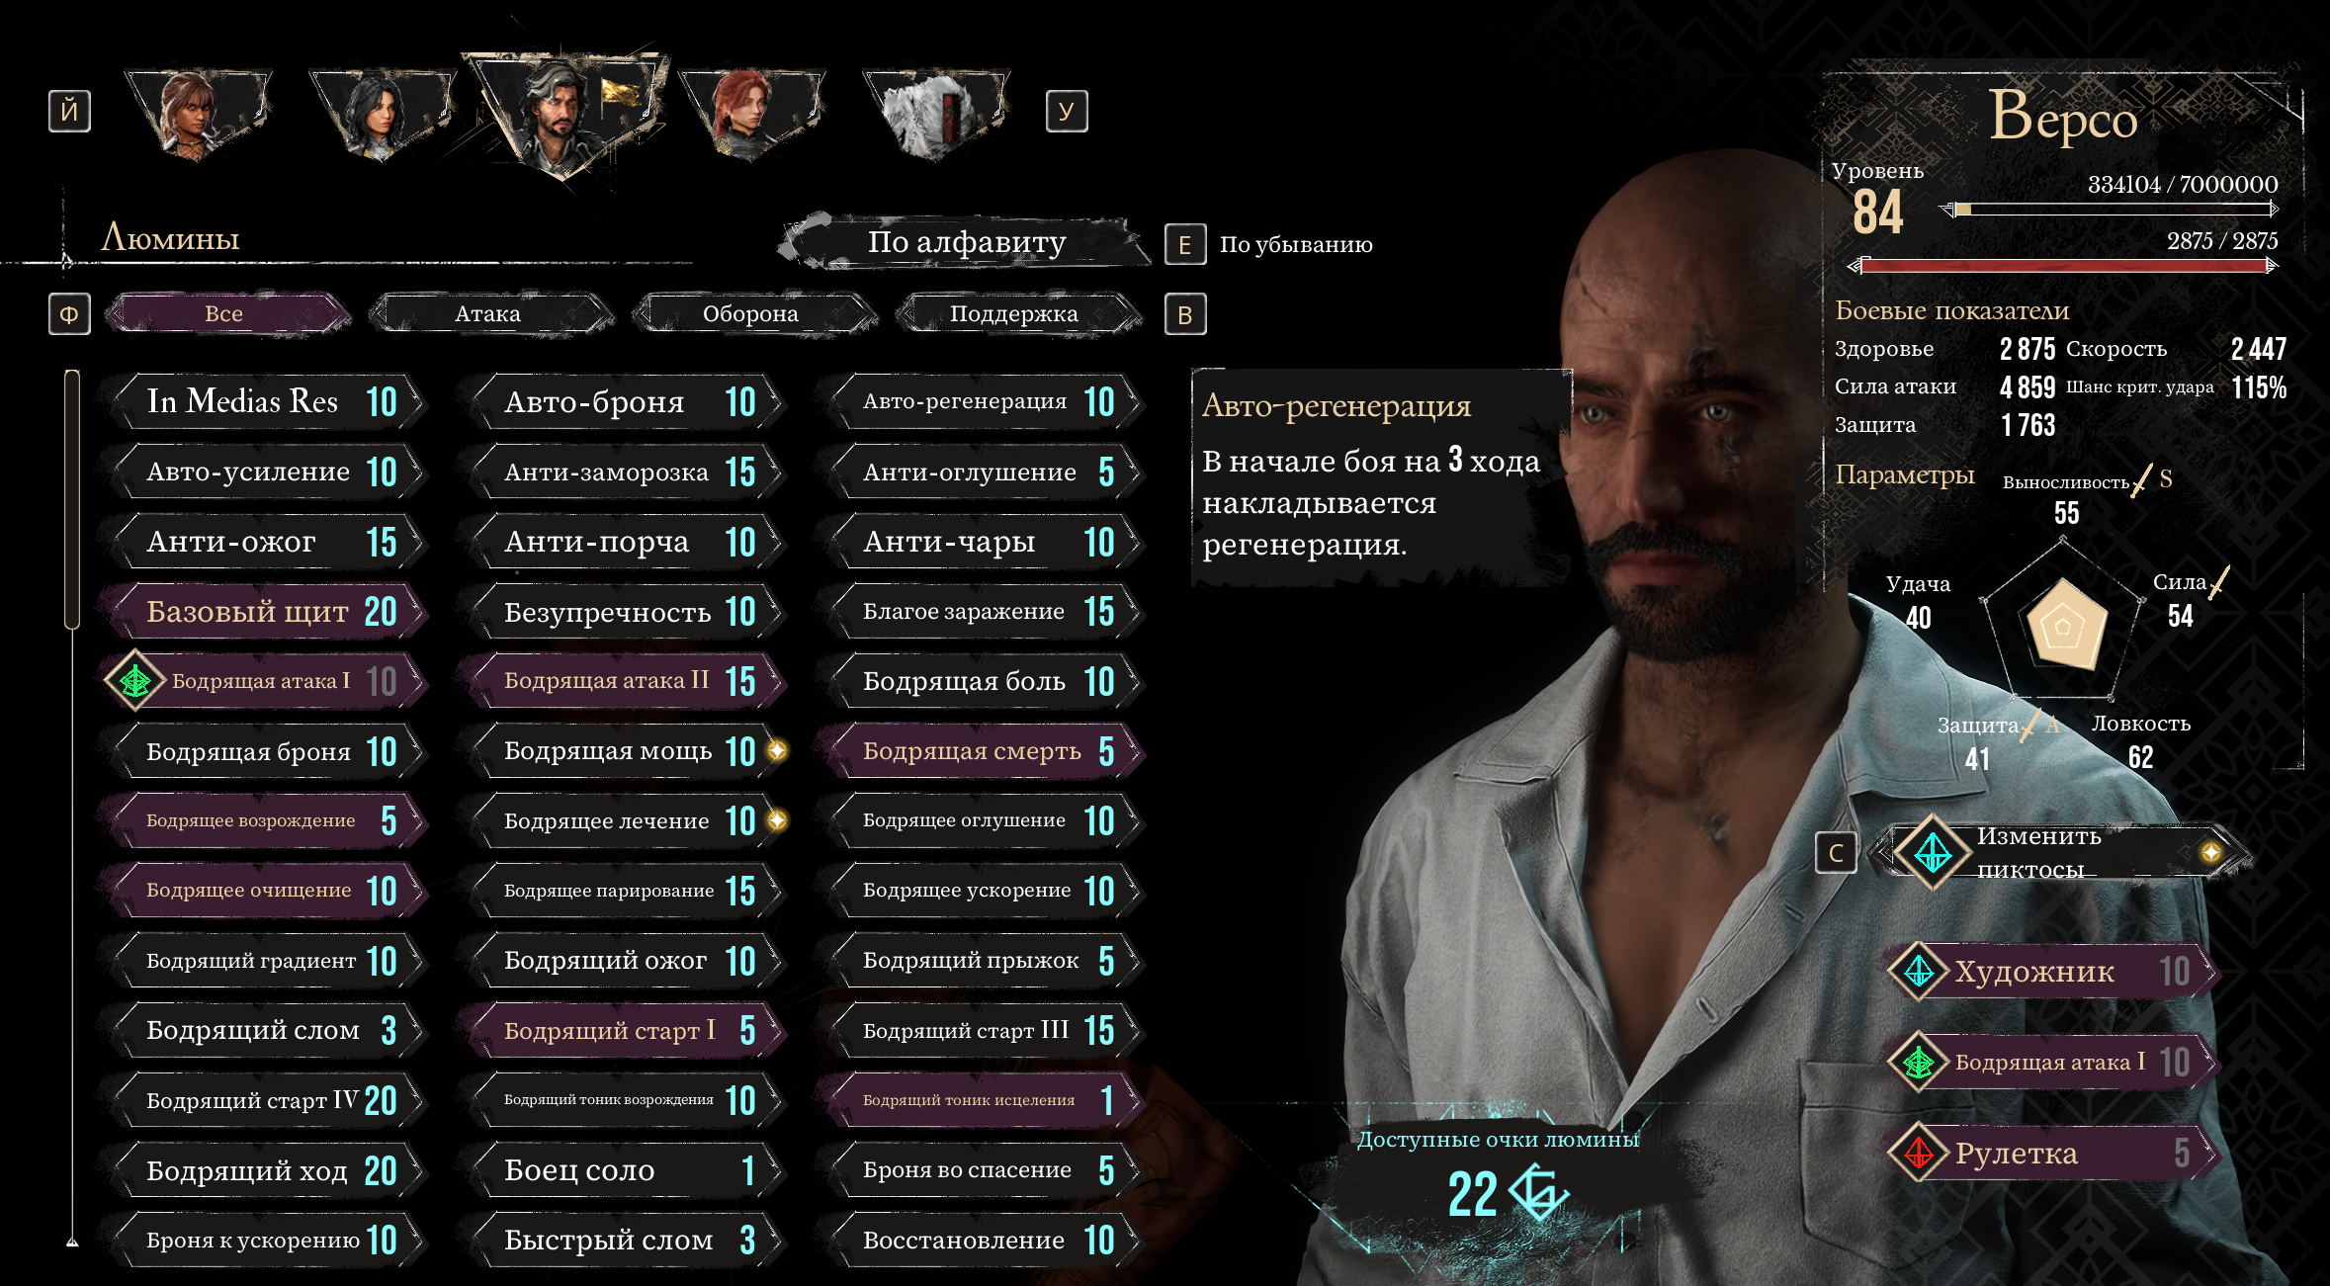The image size is (2330, 1286).
Task: Click the У key next-character button
Action: coord(1067,111)
